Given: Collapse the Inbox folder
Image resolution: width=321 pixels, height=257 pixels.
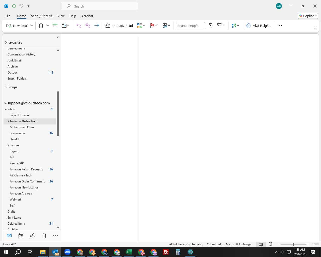Looking at the screenshot, I should 6,109.
